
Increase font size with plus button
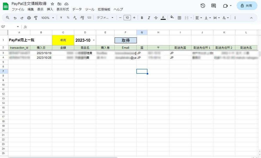pyautogui.click(x=134, y=18)
